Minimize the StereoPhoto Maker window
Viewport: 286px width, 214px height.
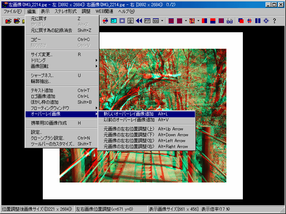point(268,4)
